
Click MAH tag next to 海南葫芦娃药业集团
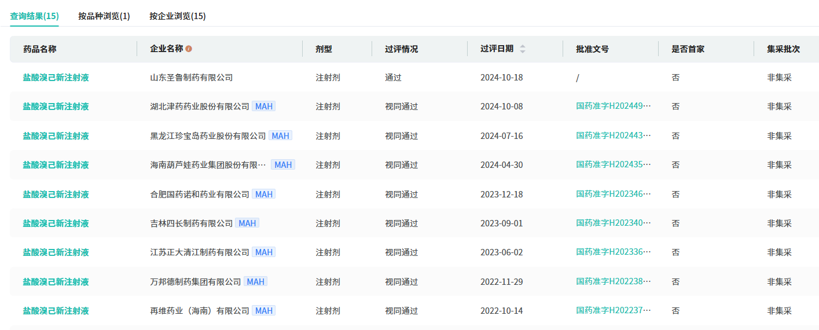(x=283, y=165)
